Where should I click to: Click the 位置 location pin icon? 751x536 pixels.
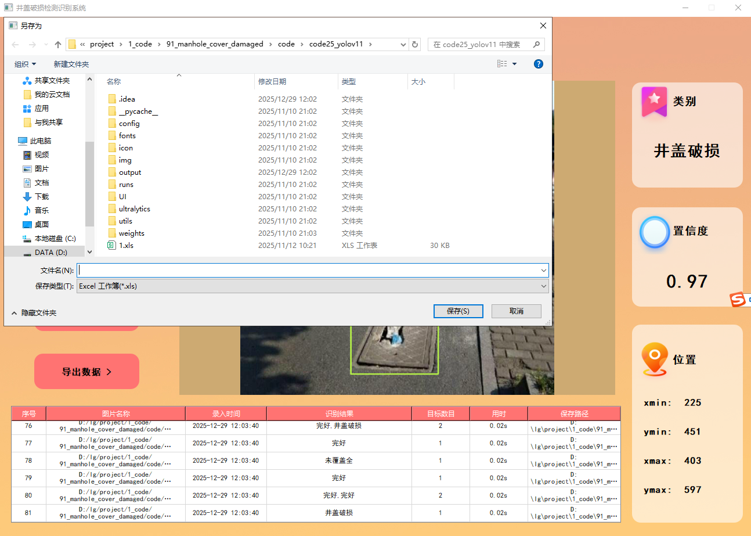654,359
